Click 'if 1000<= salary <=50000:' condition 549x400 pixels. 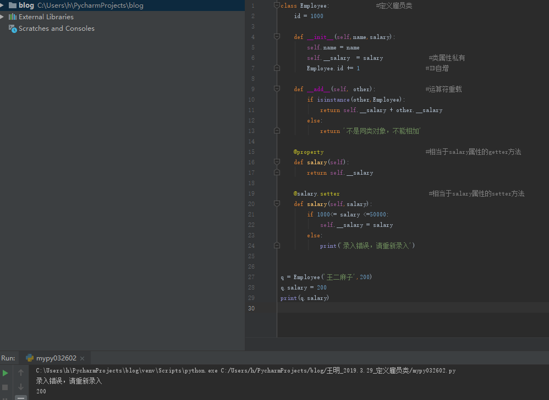(348, 214)
